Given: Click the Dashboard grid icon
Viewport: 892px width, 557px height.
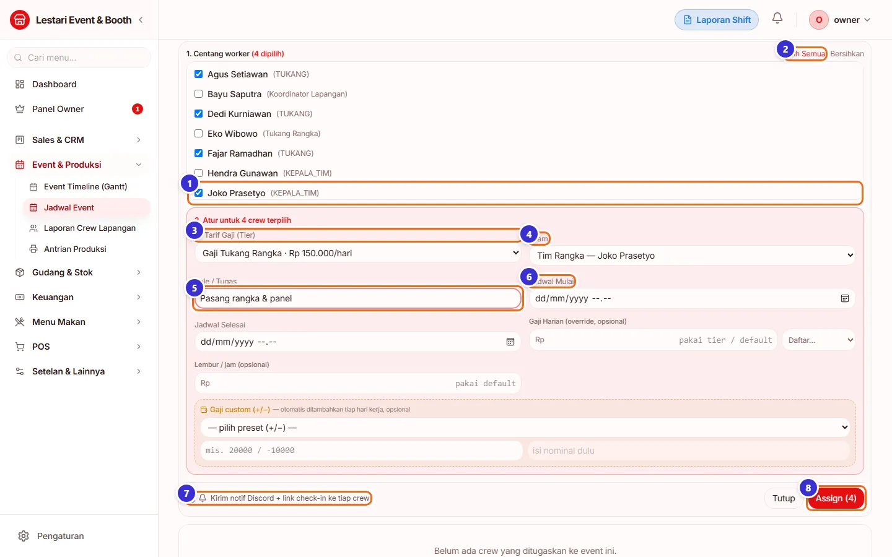Looking at the screenshot, I should point(20,84).
